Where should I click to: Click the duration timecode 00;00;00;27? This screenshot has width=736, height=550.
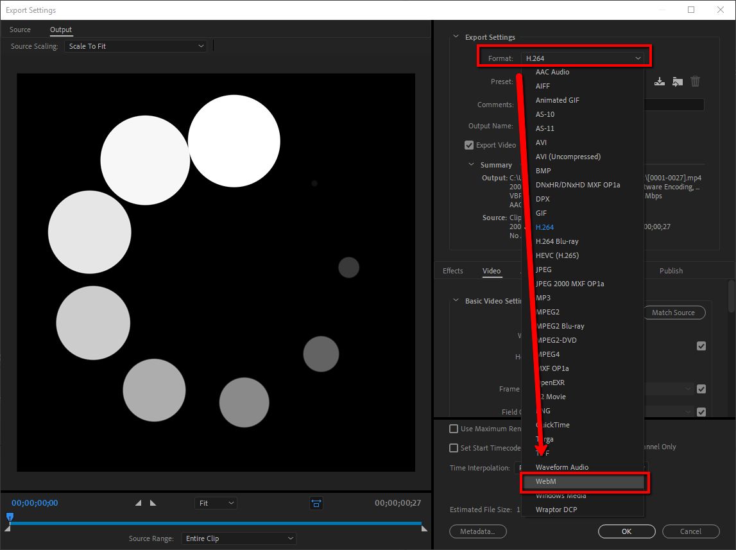398,503
